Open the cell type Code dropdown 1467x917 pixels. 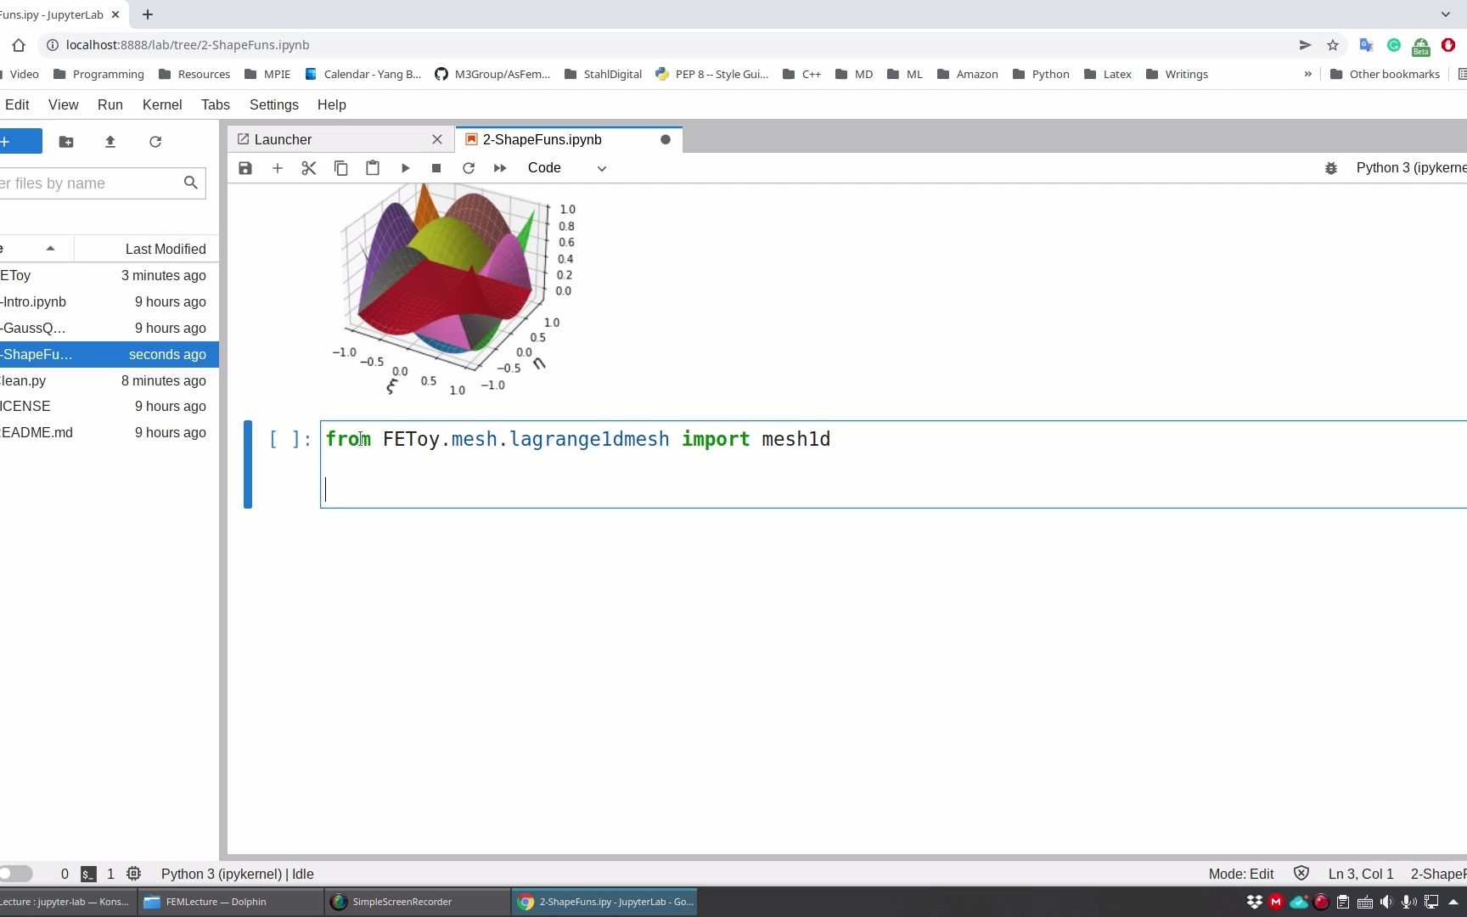tap(566, 168)
